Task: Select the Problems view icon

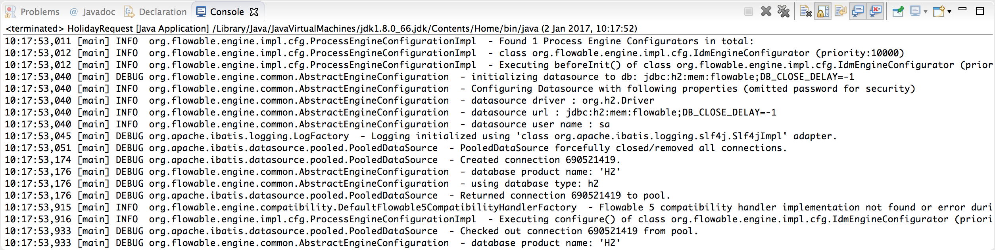Action: pos(11,11)
